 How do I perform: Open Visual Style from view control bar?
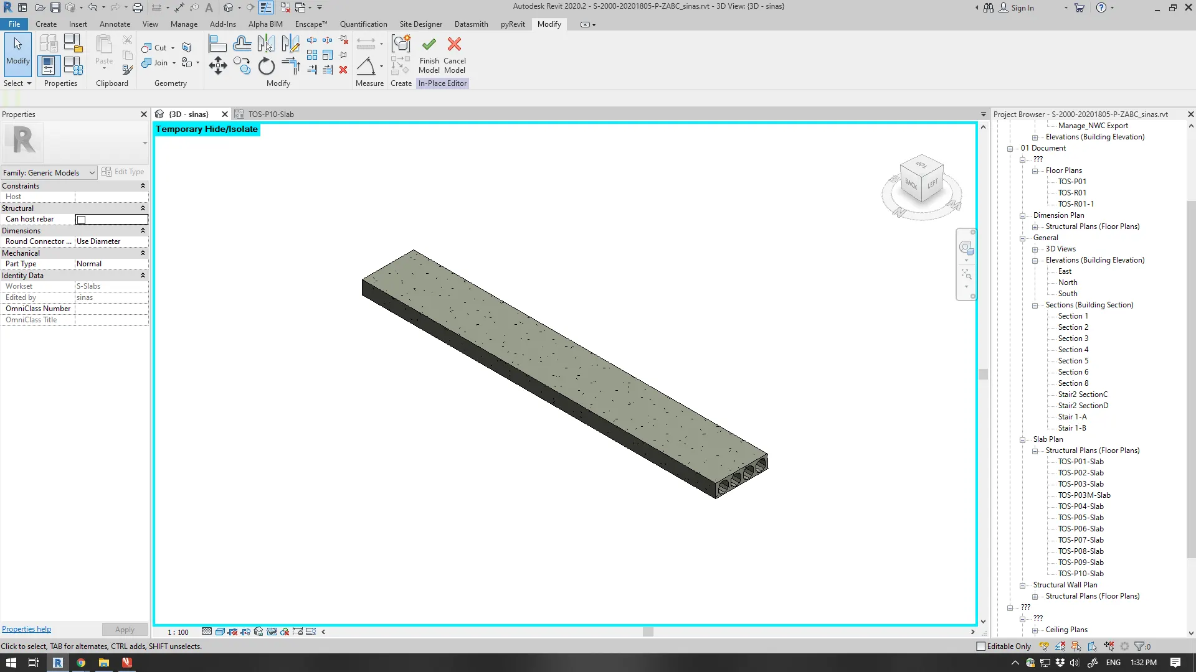[220, 632]
